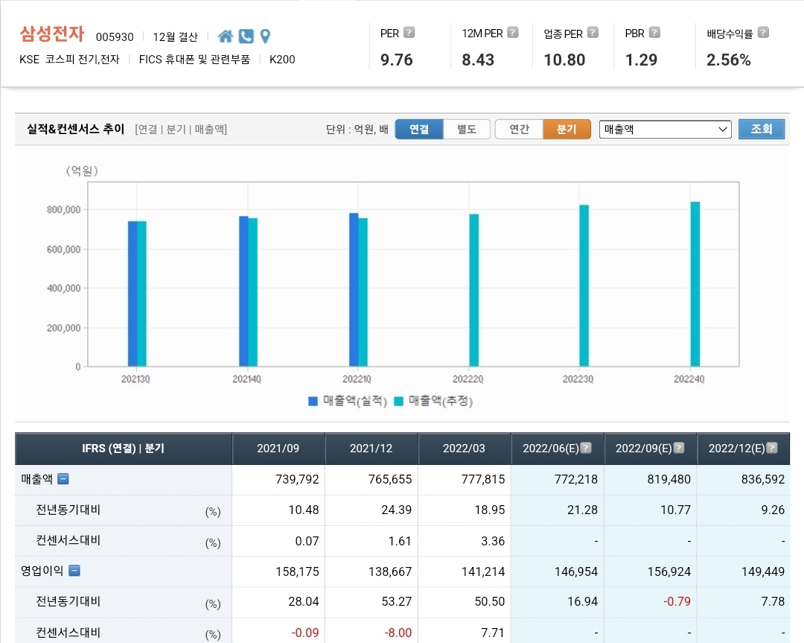Click the 영업이익 cell 158,175
The height and width of the screenshot is (643, 804).
[297, 571]
